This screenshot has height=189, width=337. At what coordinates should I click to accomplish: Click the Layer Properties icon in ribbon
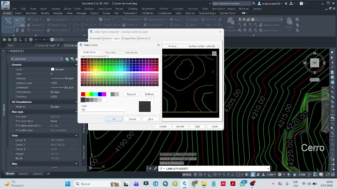pyautogui.click(x=230, y=24)
